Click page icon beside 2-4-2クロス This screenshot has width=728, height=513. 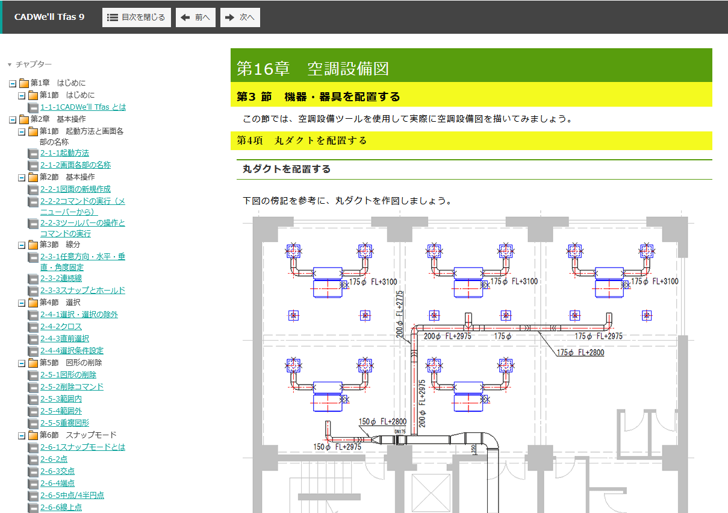pos(33,327)
